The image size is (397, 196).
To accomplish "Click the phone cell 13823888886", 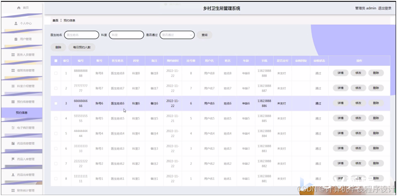I will tap(265, 103).
